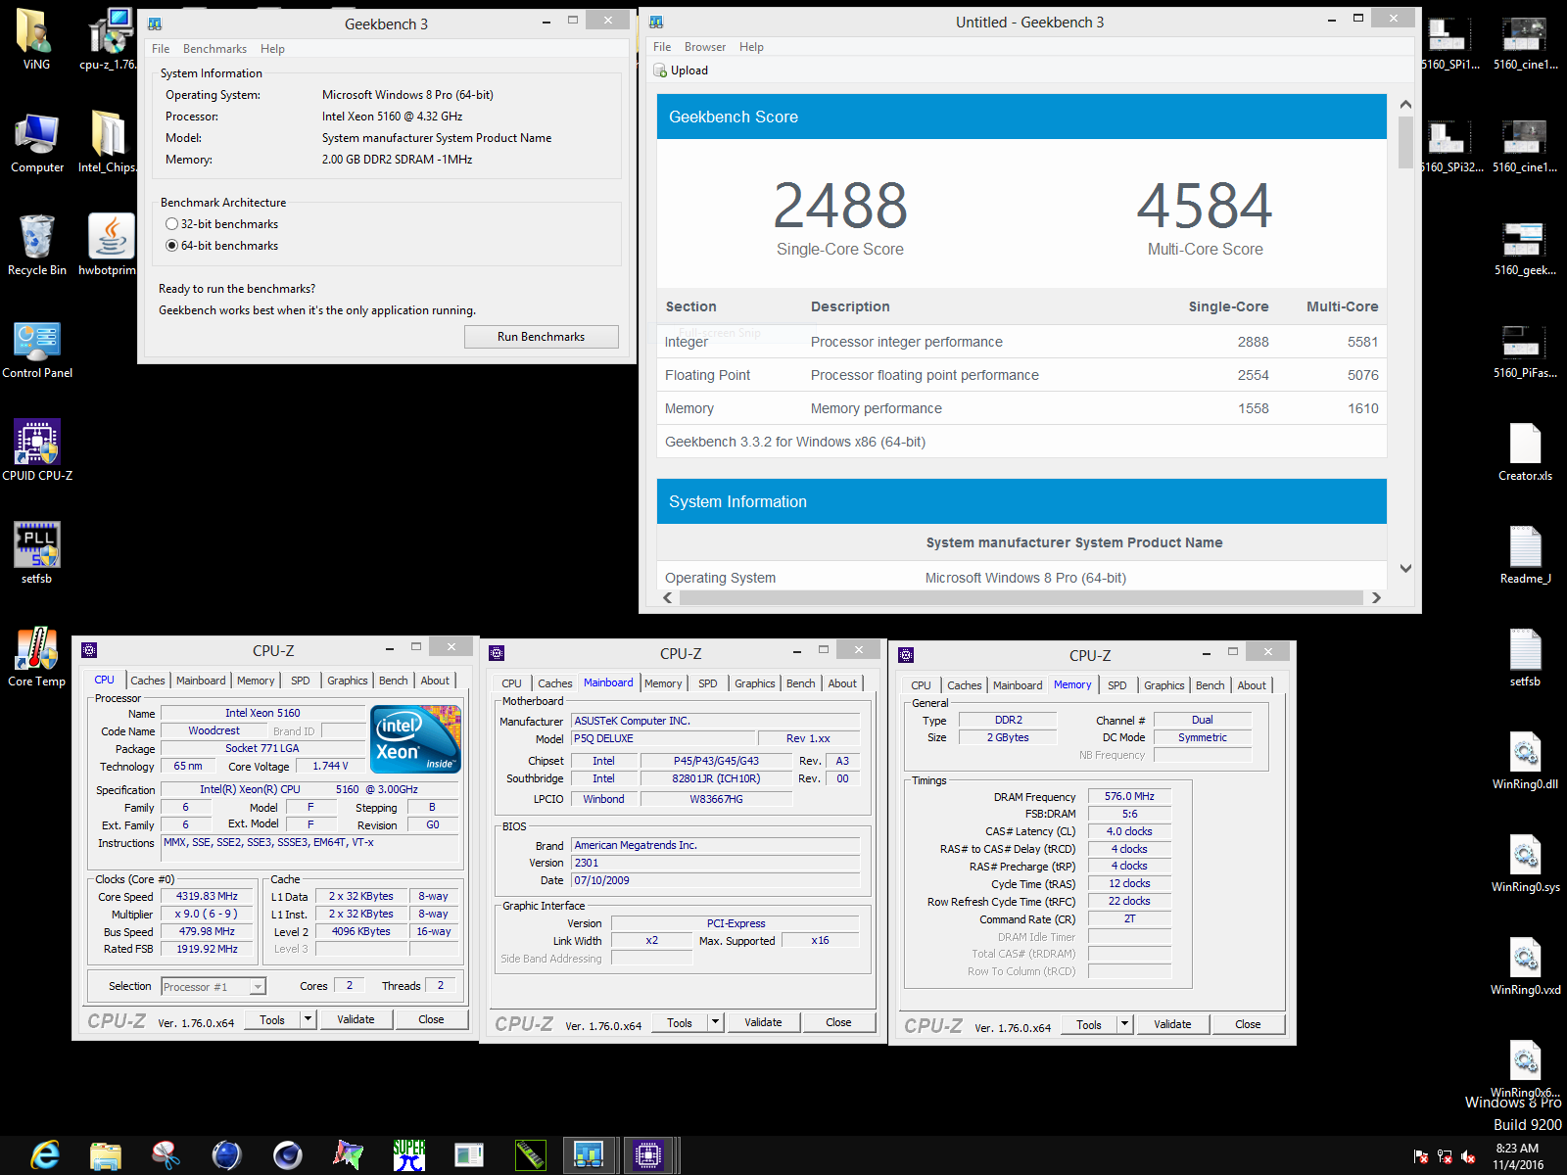The height and width of the screenshot is (1175, 1567).
Task: Switch to CPU-Z in the taskbar
Action: 648,1155
